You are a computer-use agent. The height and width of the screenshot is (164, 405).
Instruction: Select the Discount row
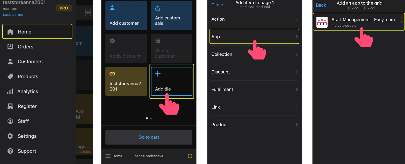(x=255, y=72)
